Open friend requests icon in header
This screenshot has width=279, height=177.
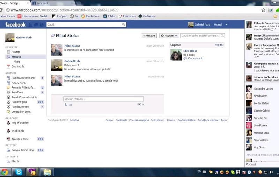click(x=30, y=25)
